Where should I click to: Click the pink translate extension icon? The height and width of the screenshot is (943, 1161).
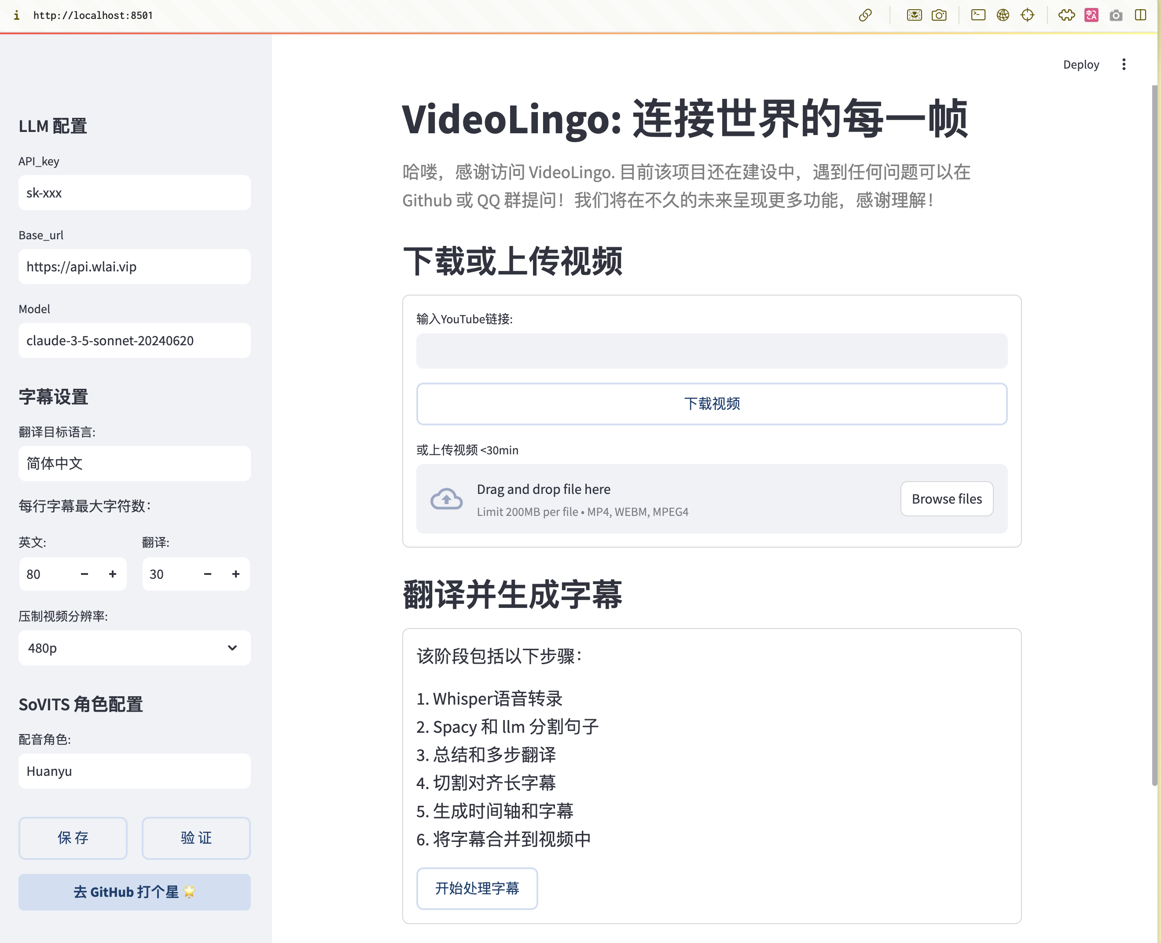coord(1091,15)
